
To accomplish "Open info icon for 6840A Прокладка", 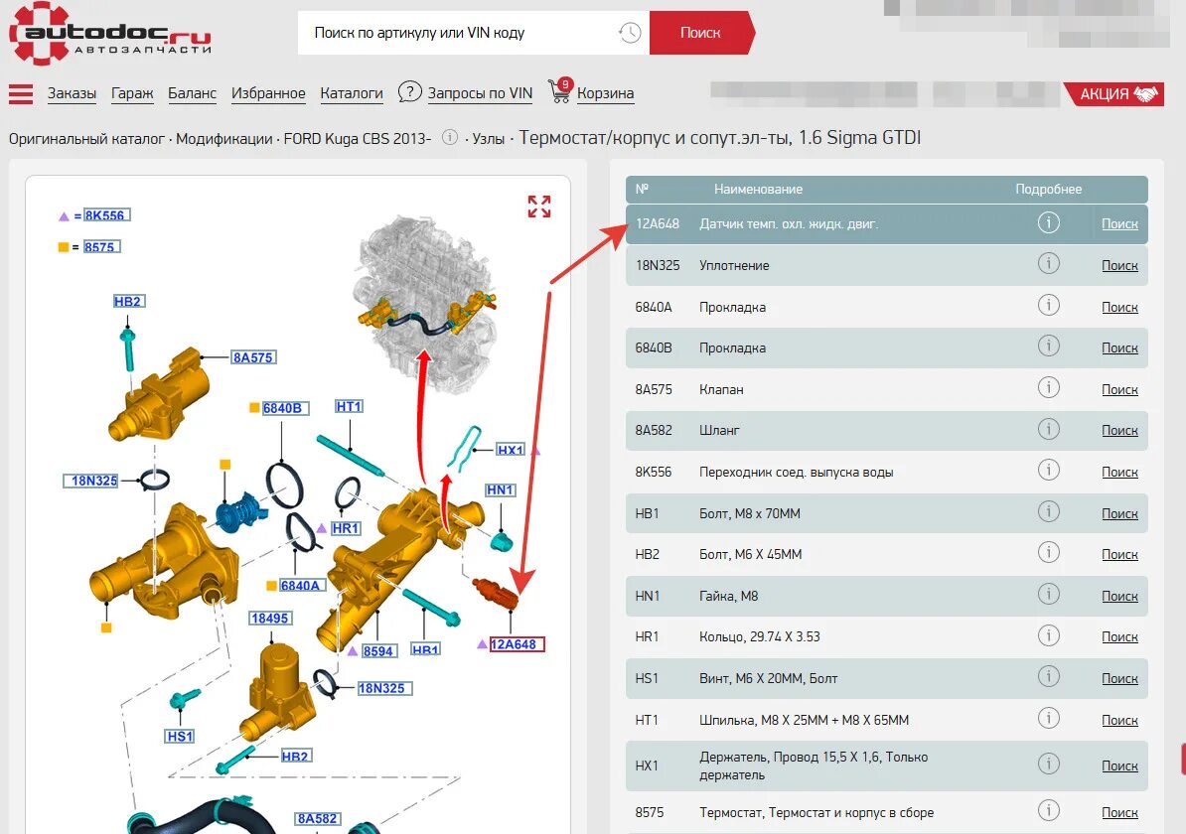I will (1048, 306).
